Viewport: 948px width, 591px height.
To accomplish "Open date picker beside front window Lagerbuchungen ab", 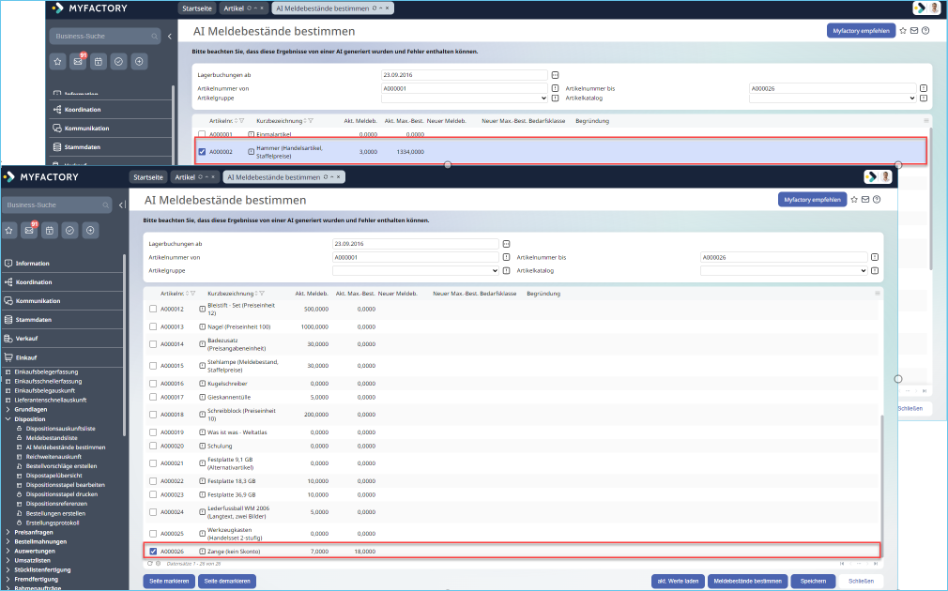I will (507, 244).
